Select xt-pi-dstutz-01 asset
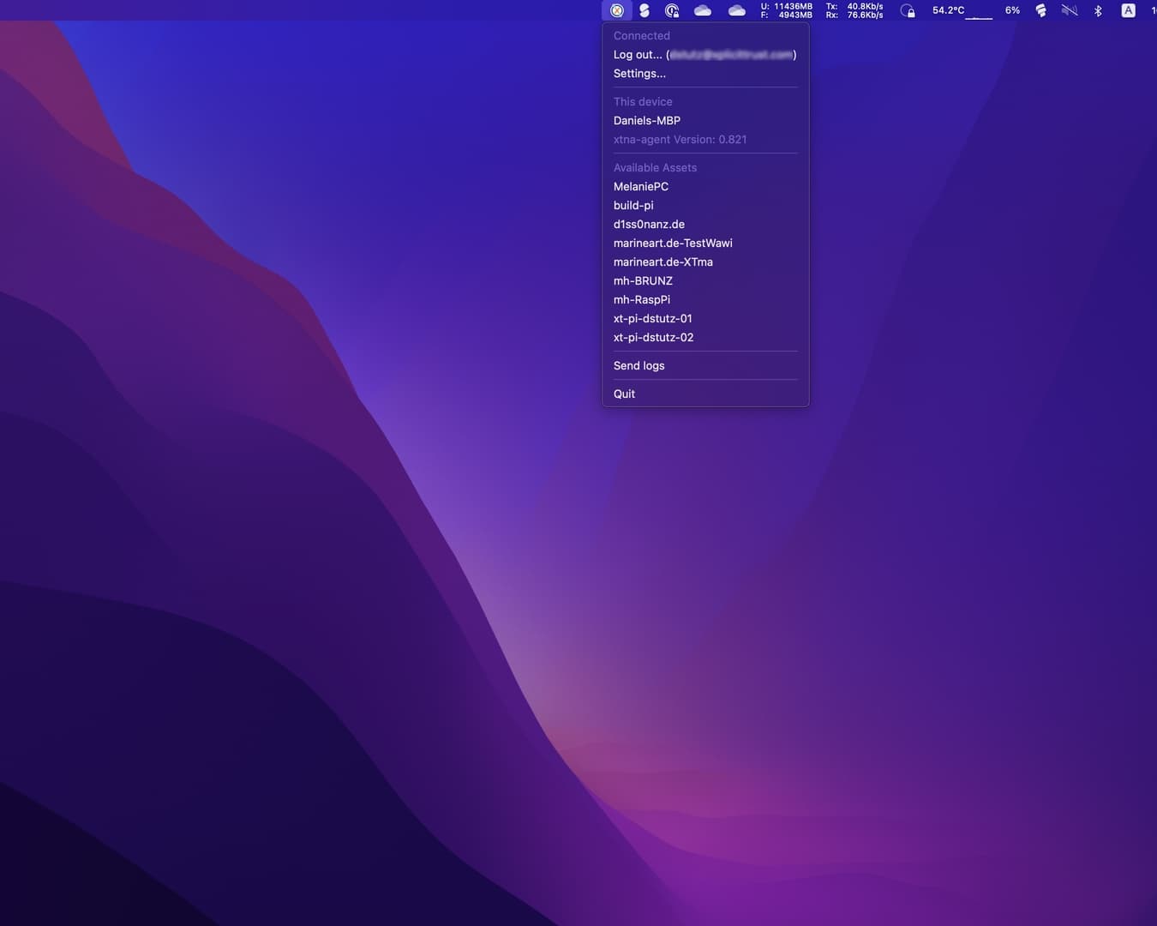The height and width of the screenshot is (926, 1157). (705, 318)
